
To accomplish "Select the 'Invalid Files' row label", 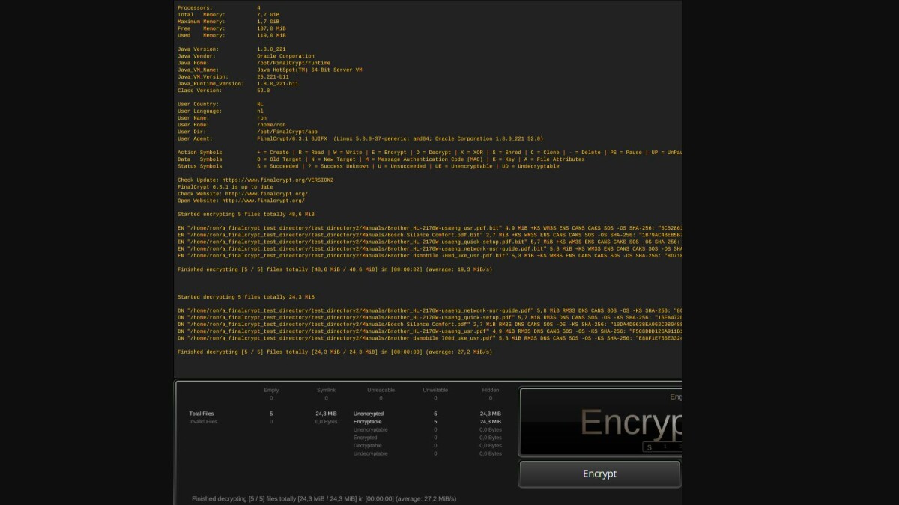I will (x=203, y=422).
